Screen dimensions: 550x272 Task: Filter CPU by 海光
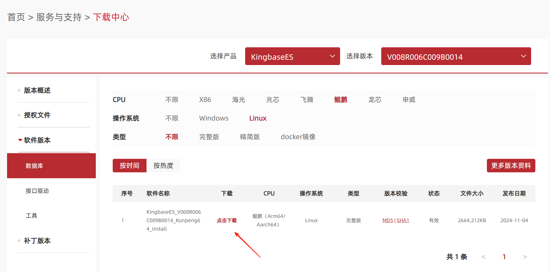239,100
